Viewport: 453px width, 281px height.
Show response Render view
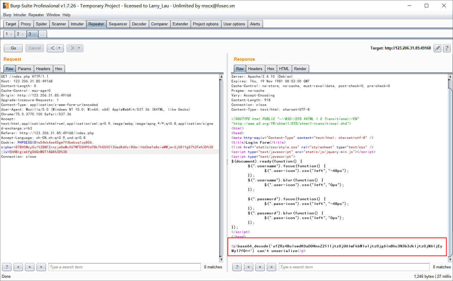pyautogui.click(x=300, y=69)
